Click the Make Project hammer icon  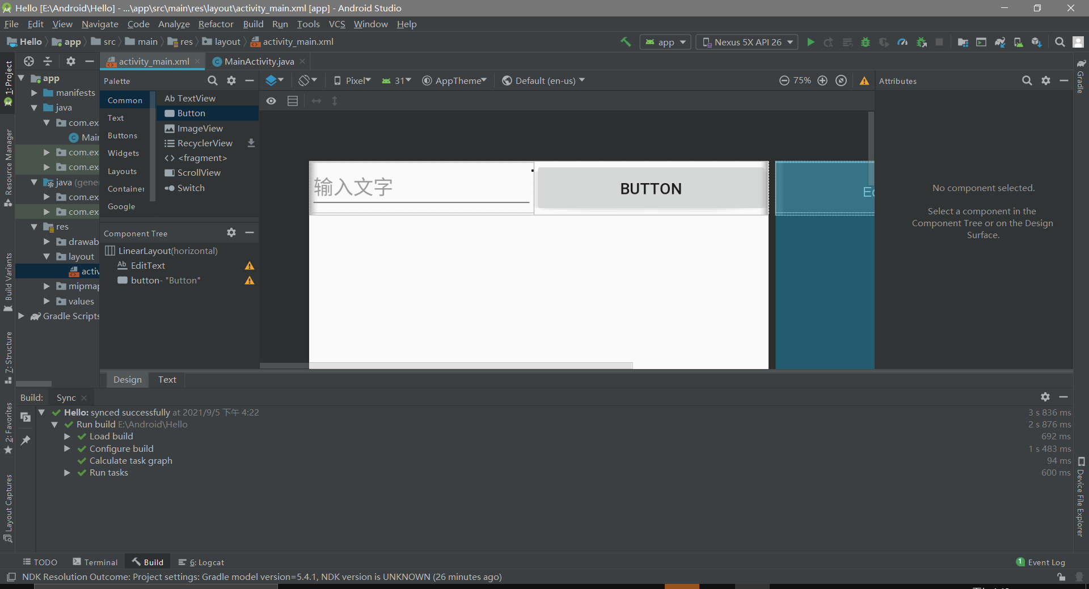coord(626,42)
